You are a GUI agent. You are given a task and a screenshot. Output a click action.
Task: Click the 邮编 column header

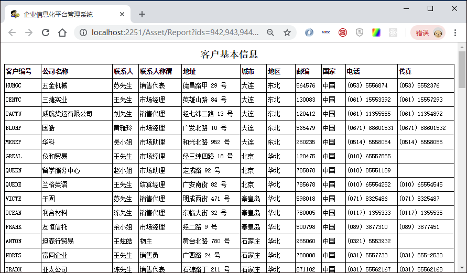[303, 71]
